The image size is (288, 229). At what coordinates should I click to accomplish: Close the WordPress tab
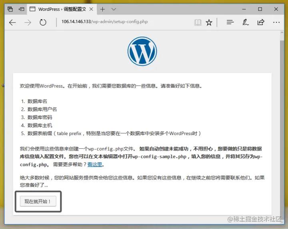tap(91, 9)
